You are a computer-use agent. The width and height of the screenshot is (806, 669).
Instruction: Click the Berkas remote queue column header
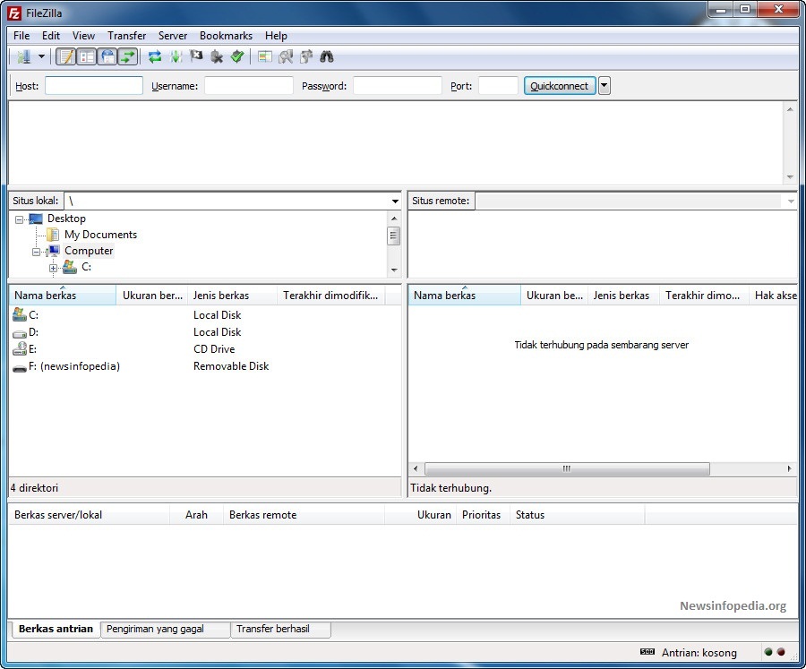(x=304, y=515)
